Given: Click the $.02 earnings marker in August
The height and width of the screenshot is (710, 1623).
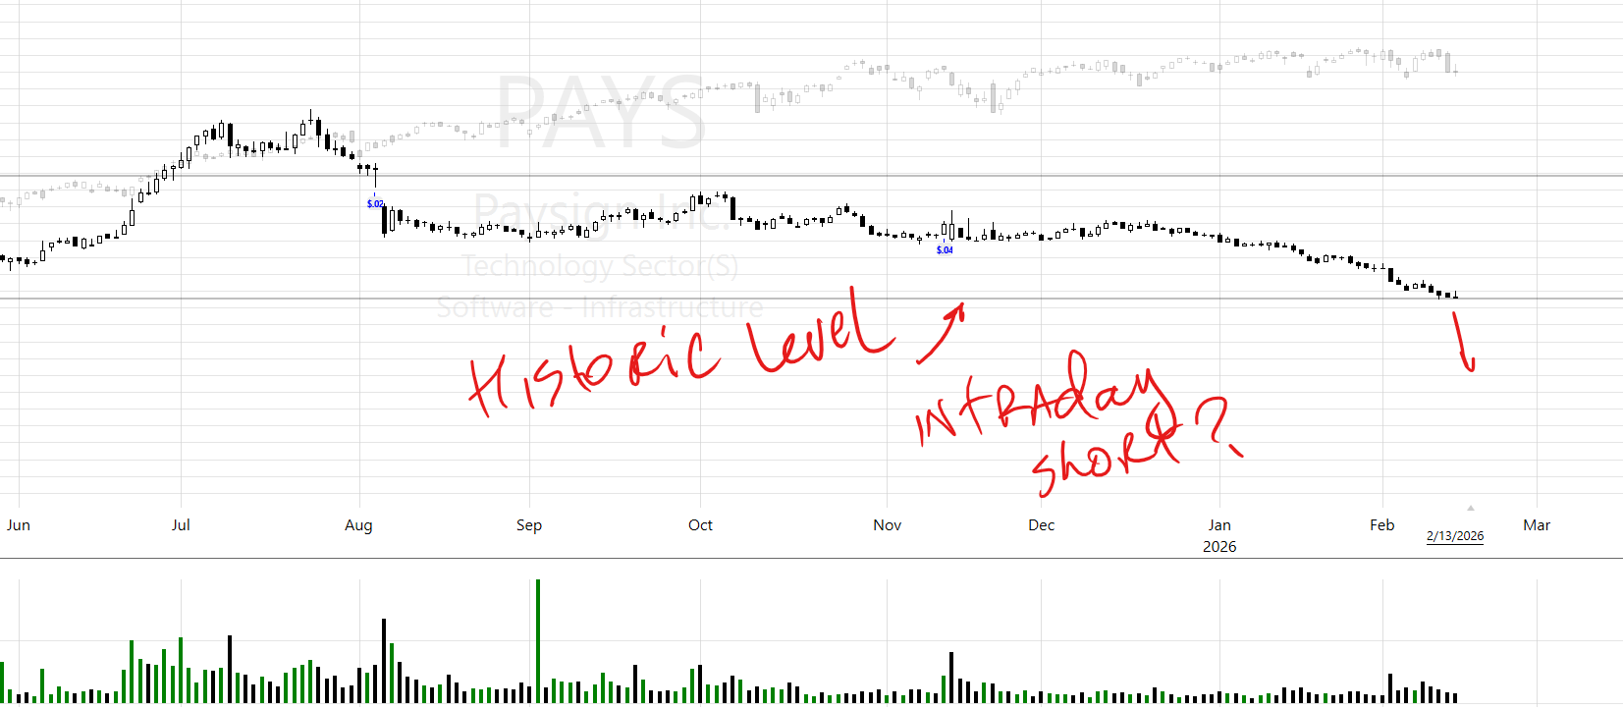Looking at the screenshot, I should 375,204.
